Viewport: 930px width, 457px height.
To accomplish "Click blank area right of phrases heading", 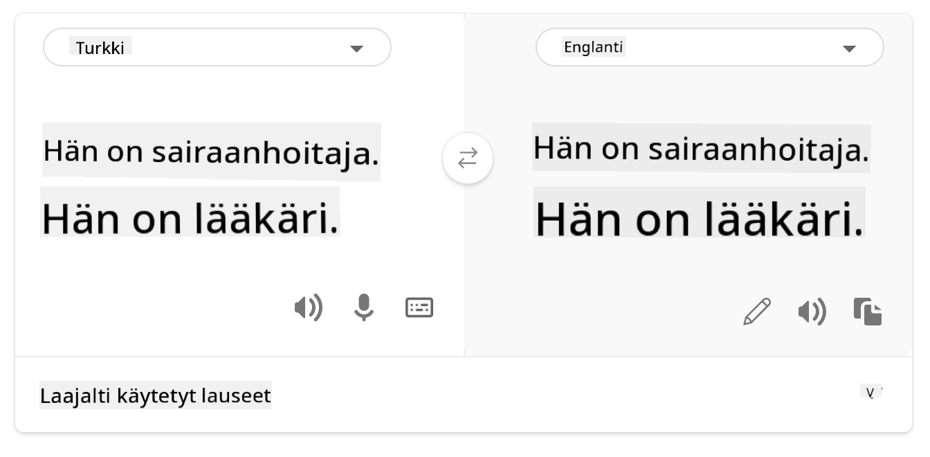I will [554, 396].
